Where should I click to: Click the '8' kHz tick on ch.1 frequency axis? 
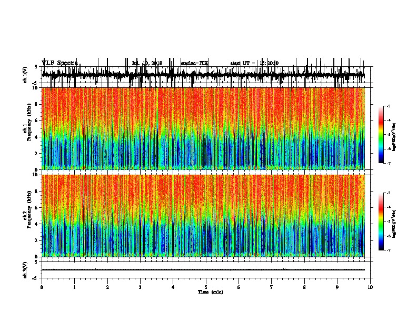click(x=37, y=104)
